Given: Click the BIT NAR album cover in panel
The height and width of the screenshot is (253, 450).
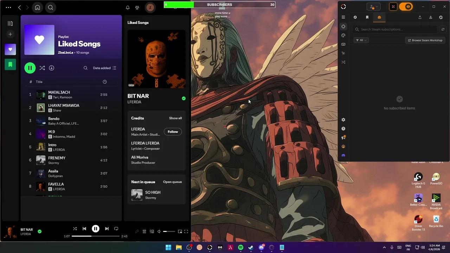Looking at the screenshot, I should (x=156, y=59).
